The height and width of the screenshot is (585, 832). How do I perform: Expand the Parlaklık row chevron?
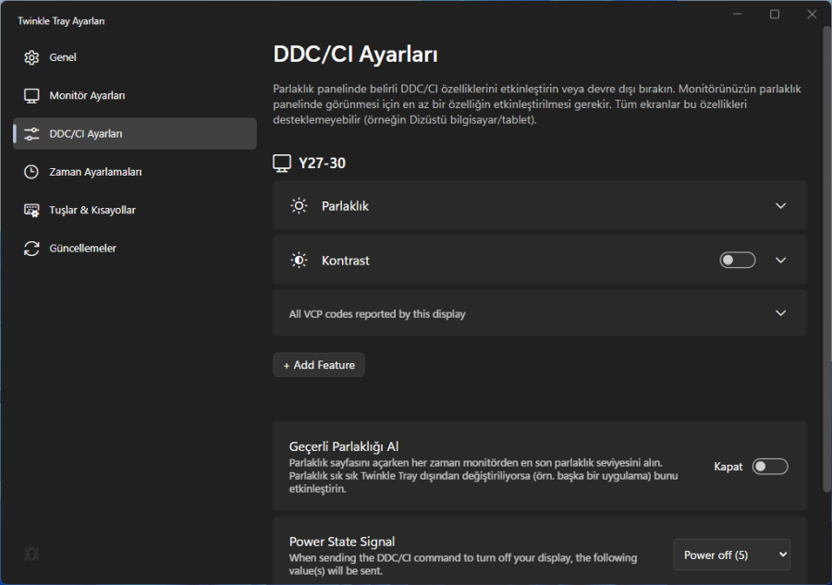[781, 206]
